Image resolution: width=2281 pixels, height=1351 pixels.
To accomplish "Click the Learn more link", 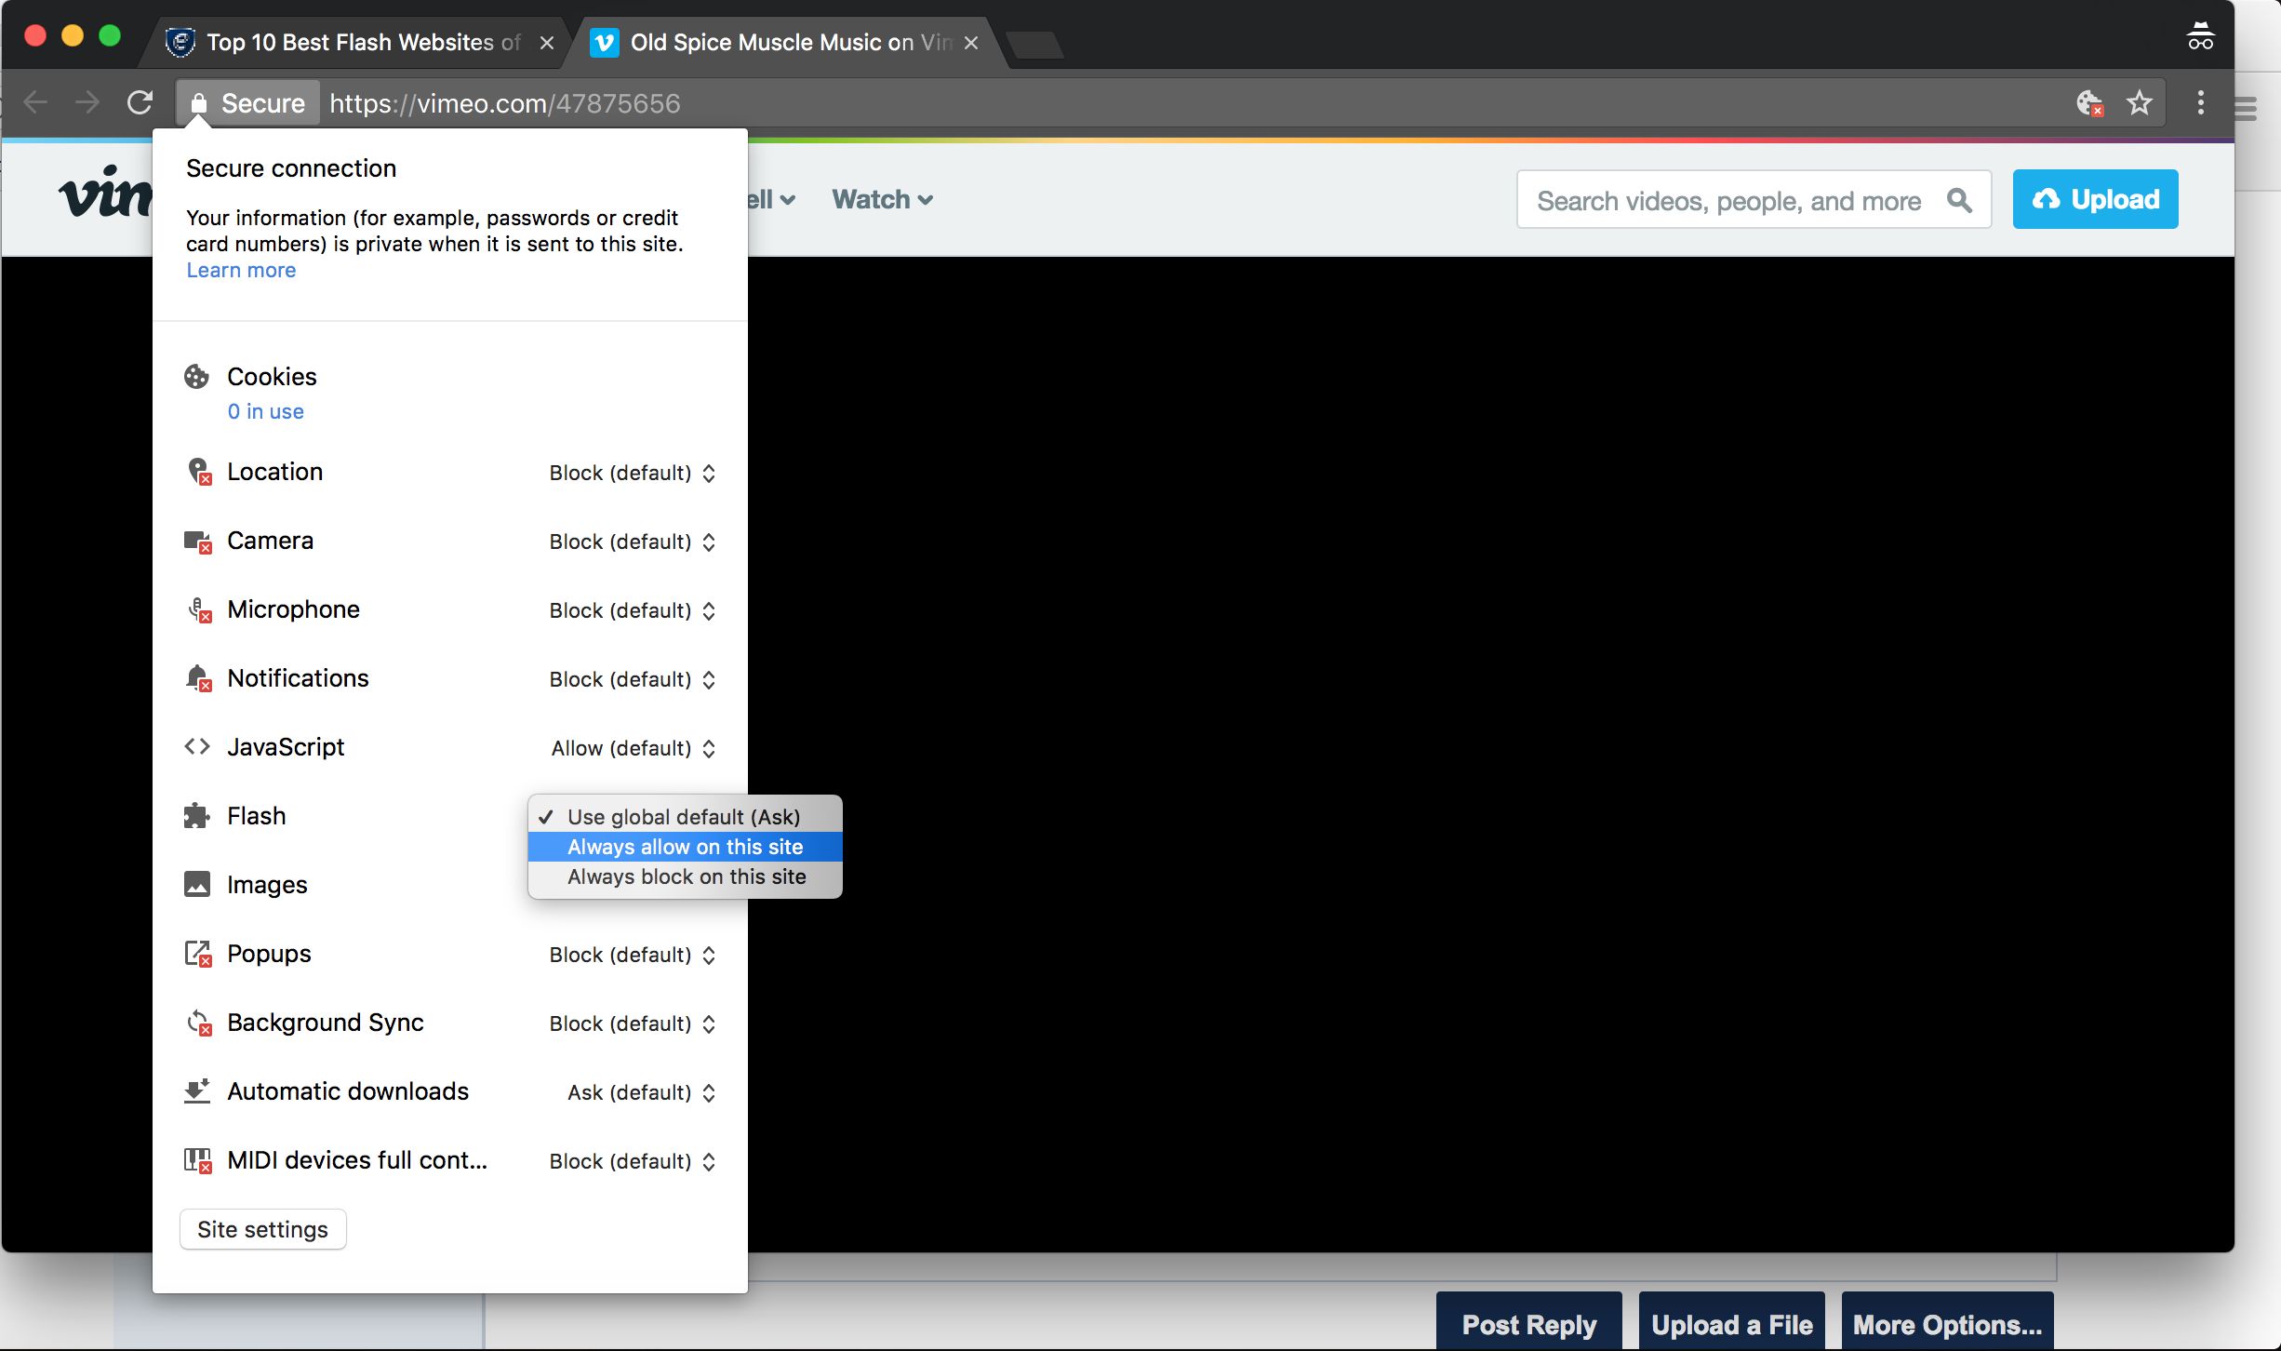I will [241, 270].
